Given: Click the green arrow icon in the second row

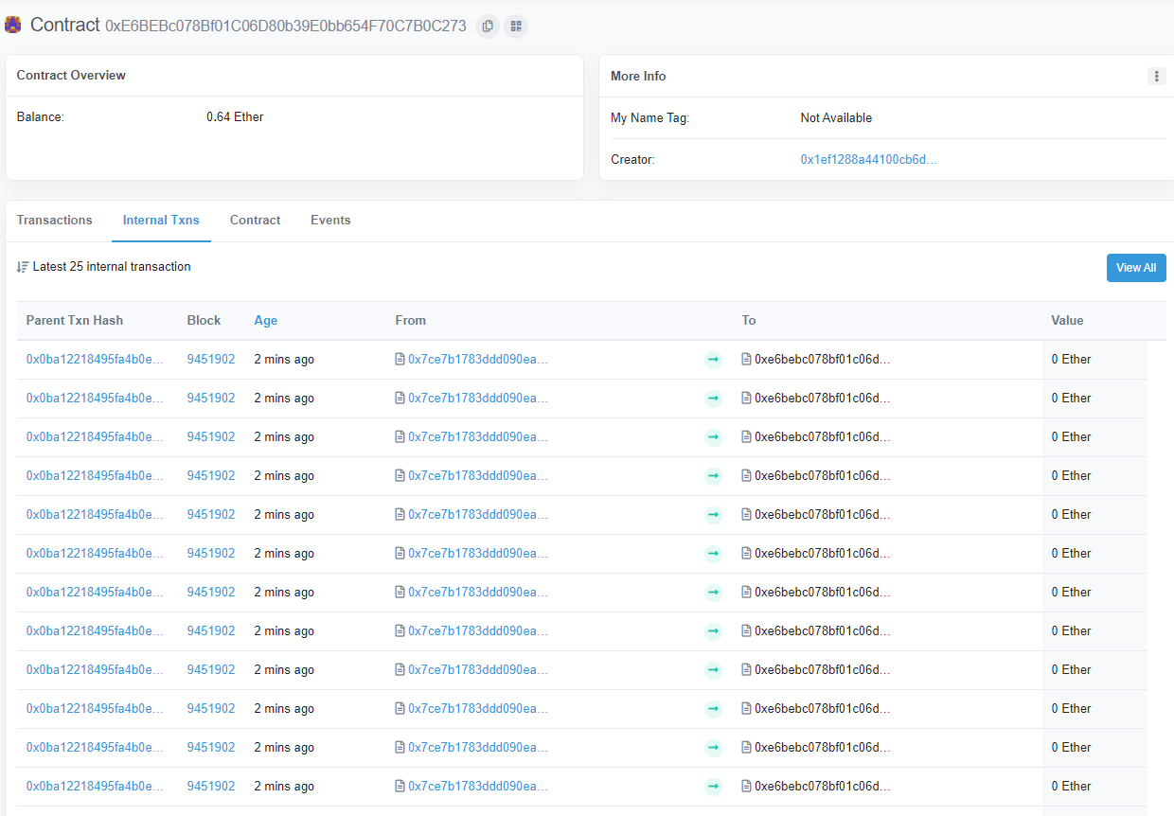Looking at the screenshot, I should point(713,399).
